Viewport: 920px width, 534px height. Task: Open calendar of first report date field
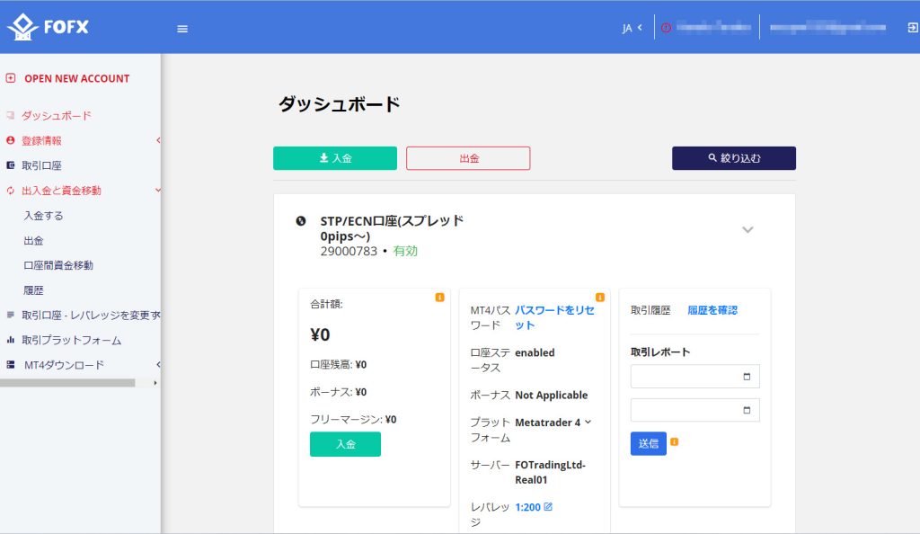click(747, 377)
